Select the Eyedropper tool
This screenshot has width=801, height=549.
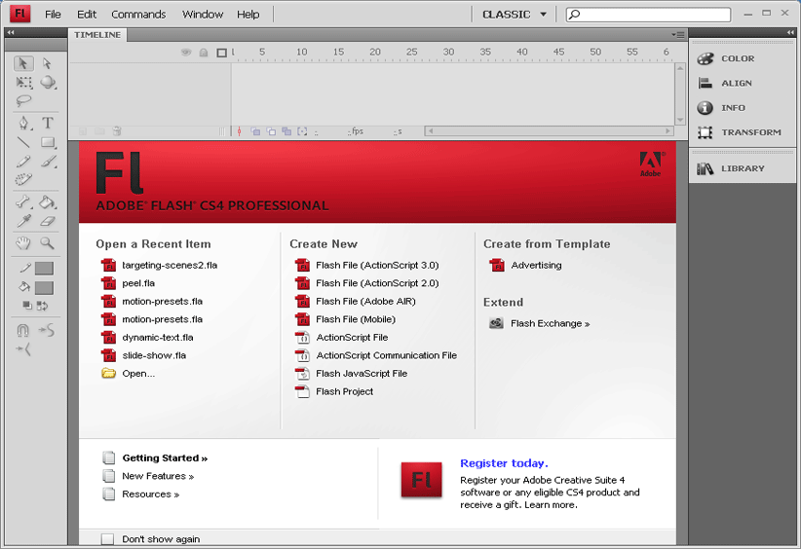(x=23, y=221)
